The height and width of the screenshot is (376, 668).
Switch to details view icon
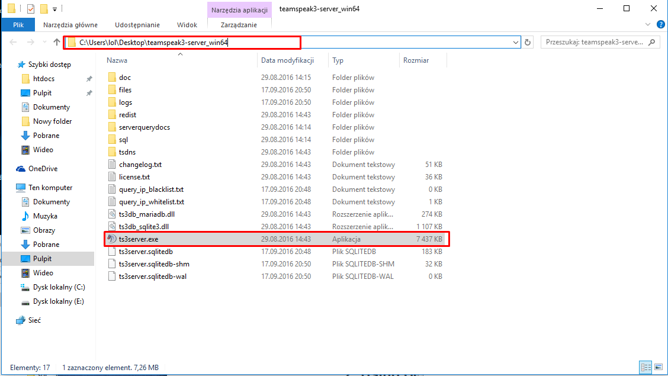pyautogui.click(x=646, y=367)
